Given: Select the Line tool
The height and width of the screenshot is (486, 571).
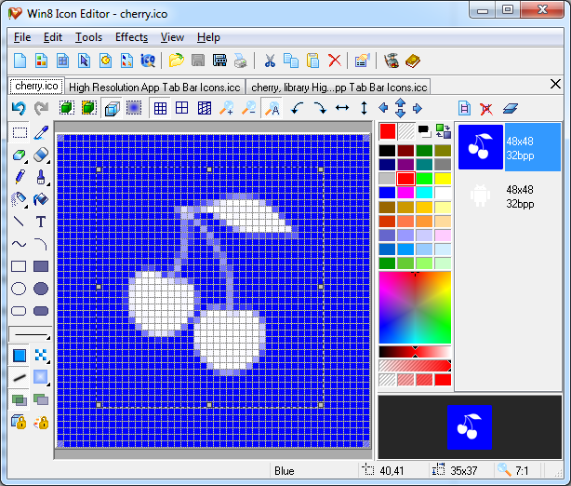Looking at the screenshot, I should click(19, 222).
